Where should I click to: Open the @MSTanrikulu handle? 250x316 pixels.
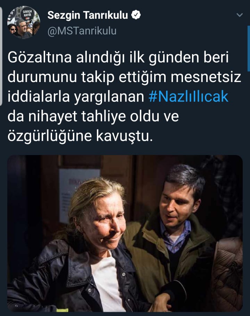(82, 31)
